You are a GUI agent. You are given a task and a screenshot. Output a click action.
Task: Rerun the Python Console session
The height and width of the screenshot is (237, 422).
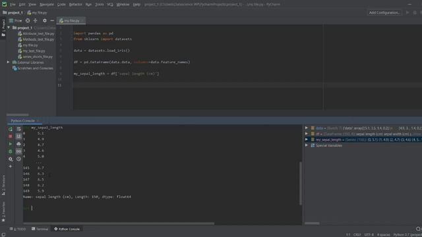pos(11,129)
